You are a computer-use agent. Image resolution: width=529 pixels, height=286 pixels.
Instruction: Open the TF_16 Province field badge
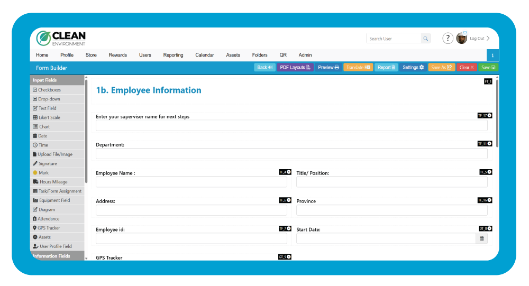pyautogui.click(x=485, y=200)
